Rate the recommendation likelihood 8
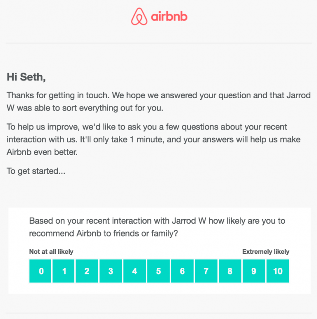This screenshot has height=319, width=317. [x=230, y=271]
